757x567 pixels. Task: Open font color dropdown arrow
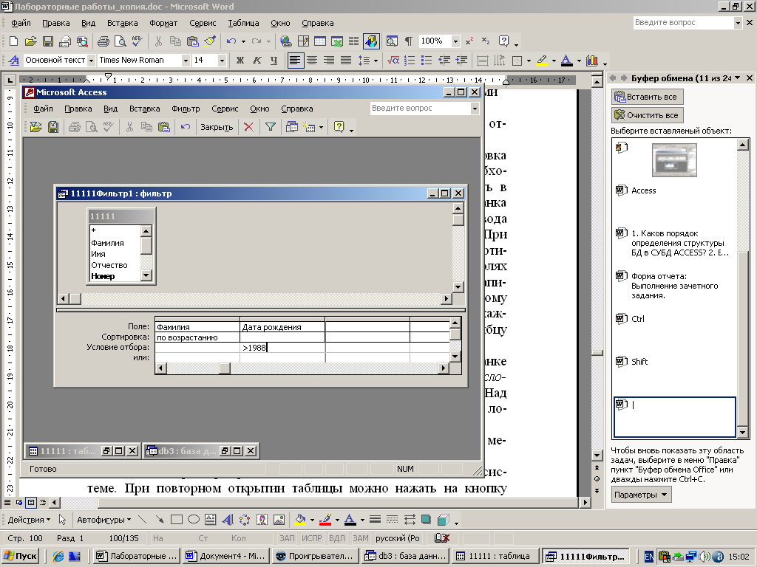click(579, 61)
